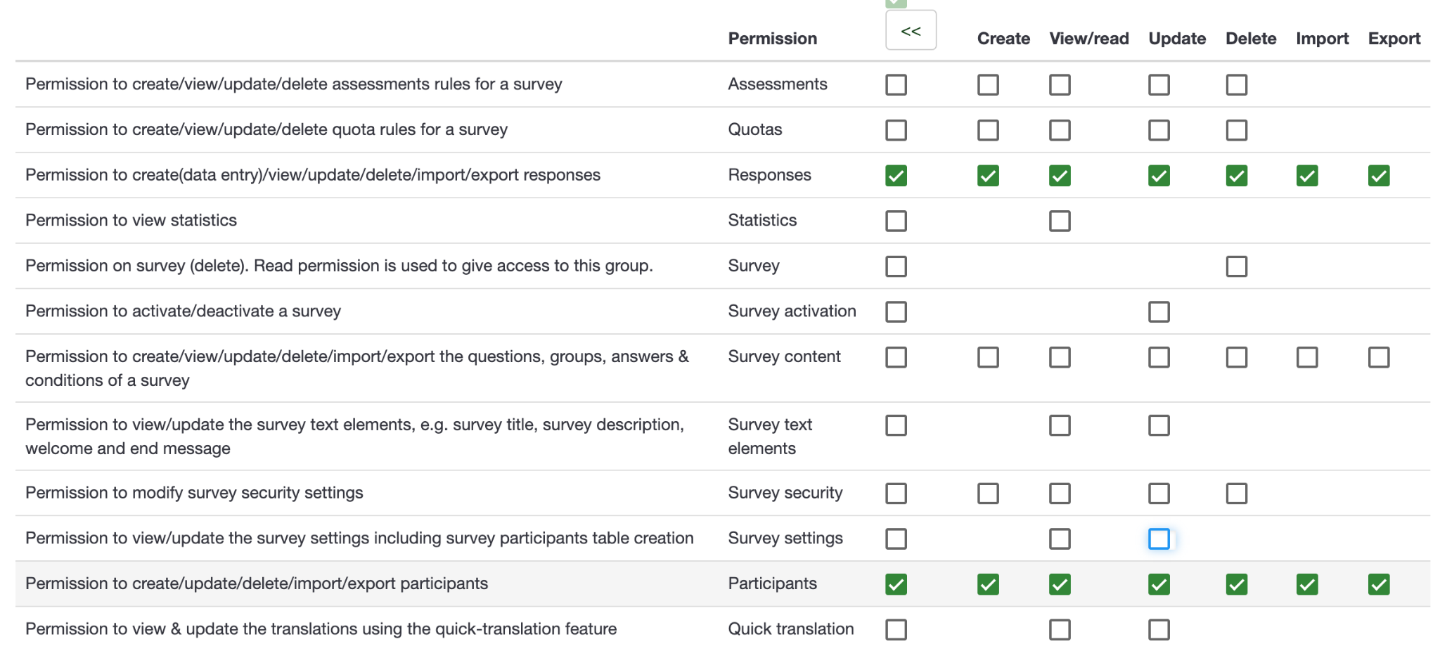Check Export permission for Survey content
Viewport: 1440px width, 670px height.
[x=1378, y=357]
